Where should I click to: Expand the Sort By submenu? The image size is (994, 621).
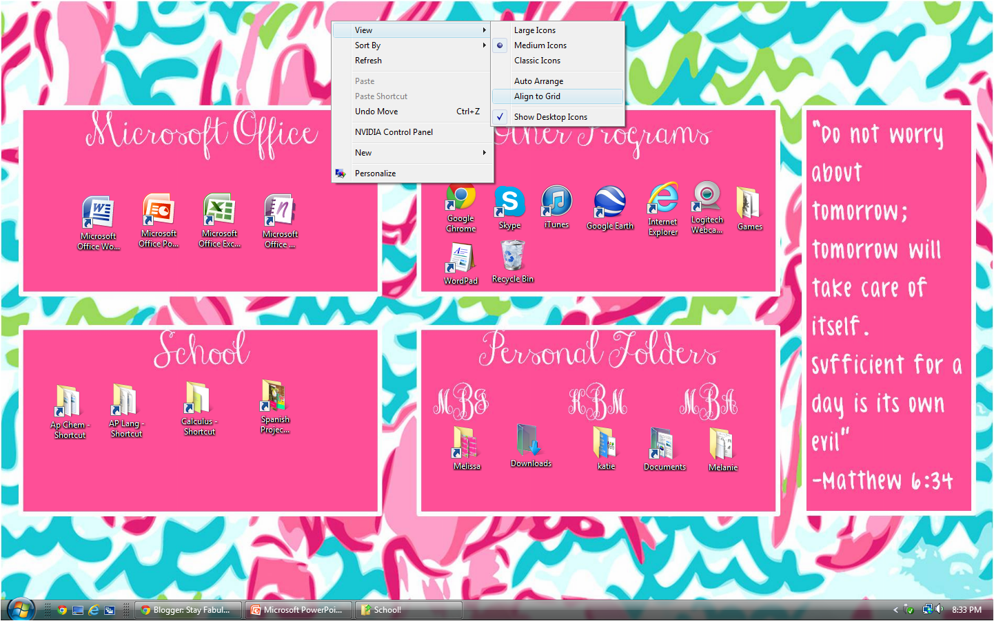pyautogui.click(x=367, y=45)
